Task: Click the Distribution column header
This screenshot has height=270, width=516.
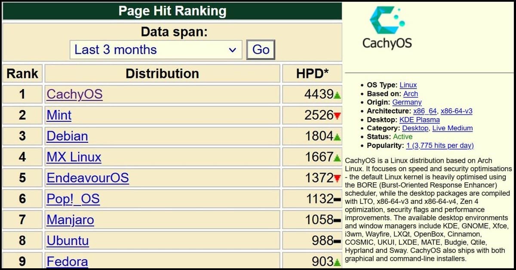Action: [x=162, y=74]
